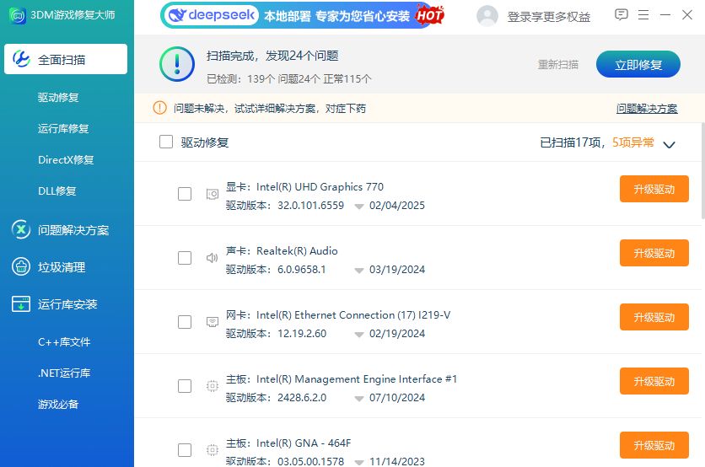Upgrade driver for Intel UHD Graphics 770
Screen dimensions: 705x467
[654, 189]
